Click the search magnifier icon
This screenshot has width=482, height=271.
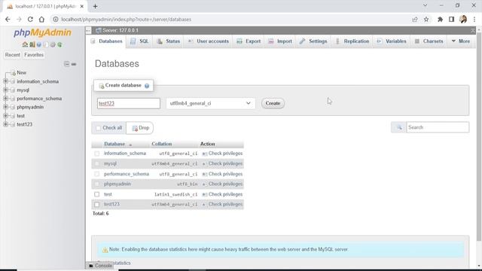click(x=398, y=127)
